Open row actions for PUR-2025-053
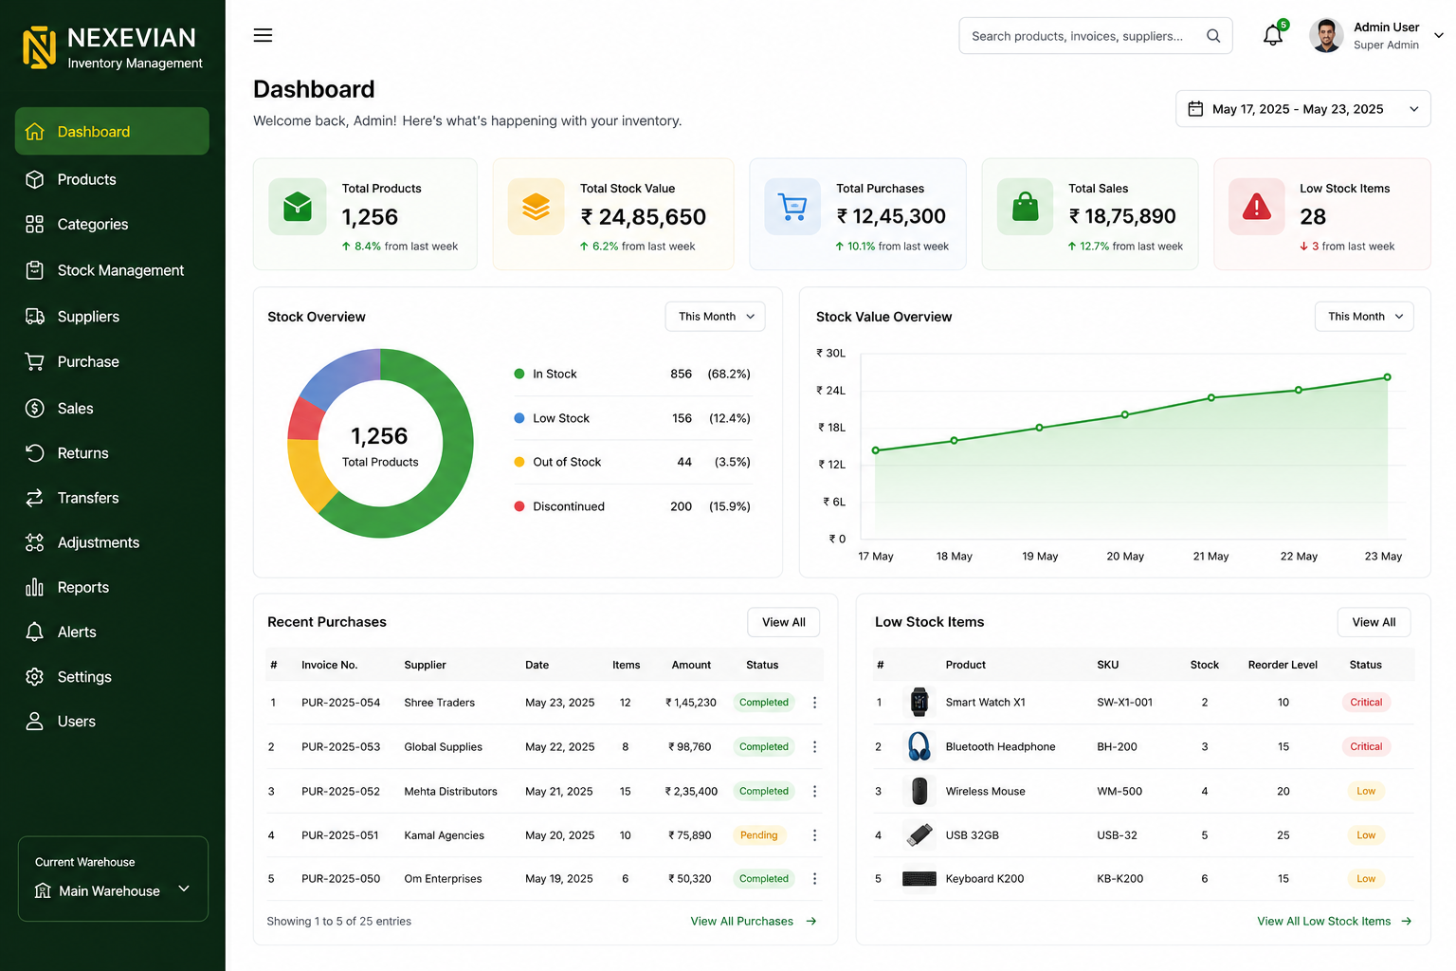The height and width of the screenshot is (971, 1456). pos(814,747)
